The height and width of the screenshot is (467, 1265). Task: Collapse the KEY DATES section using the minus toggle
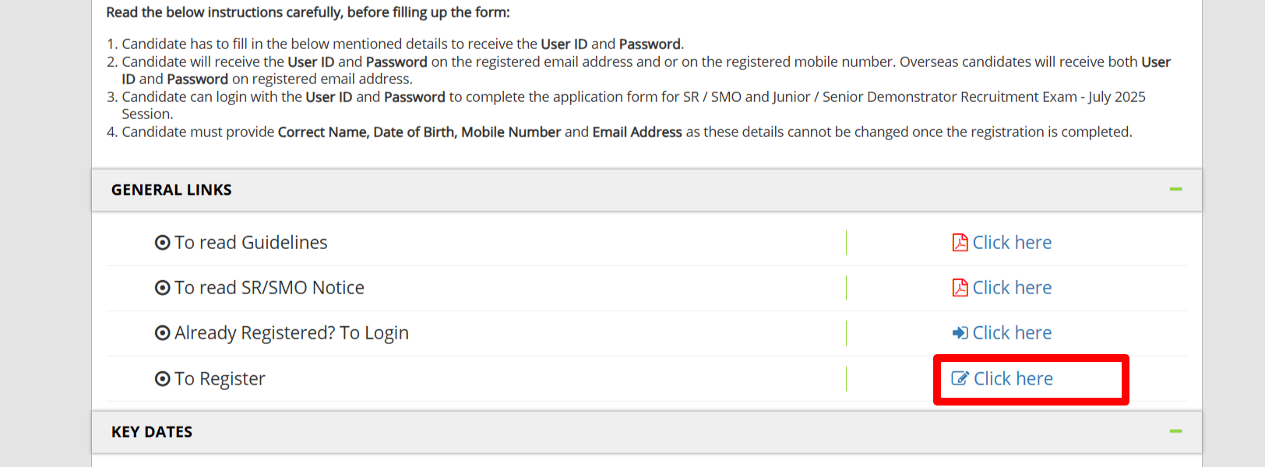coord(1176,431)
